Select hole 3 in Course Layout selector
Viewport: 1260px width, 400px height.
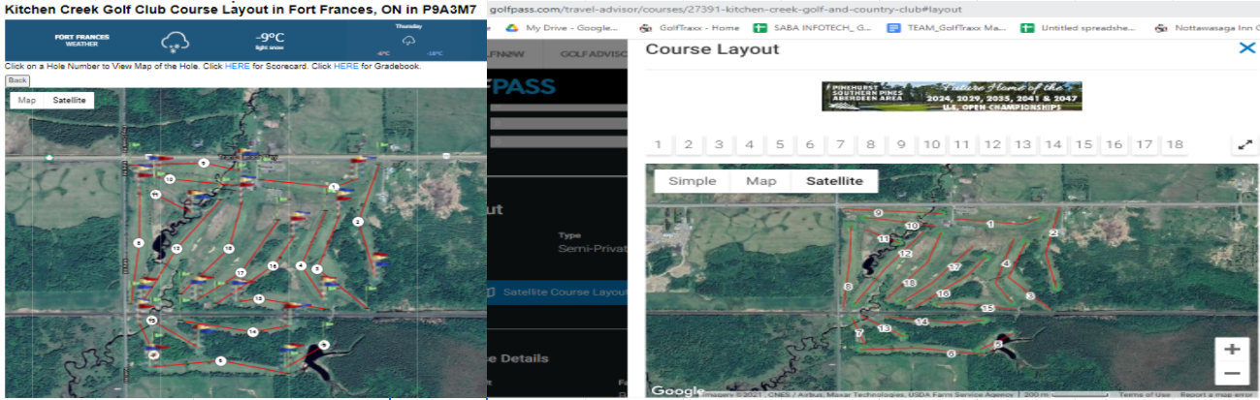[x=719, y=144]
